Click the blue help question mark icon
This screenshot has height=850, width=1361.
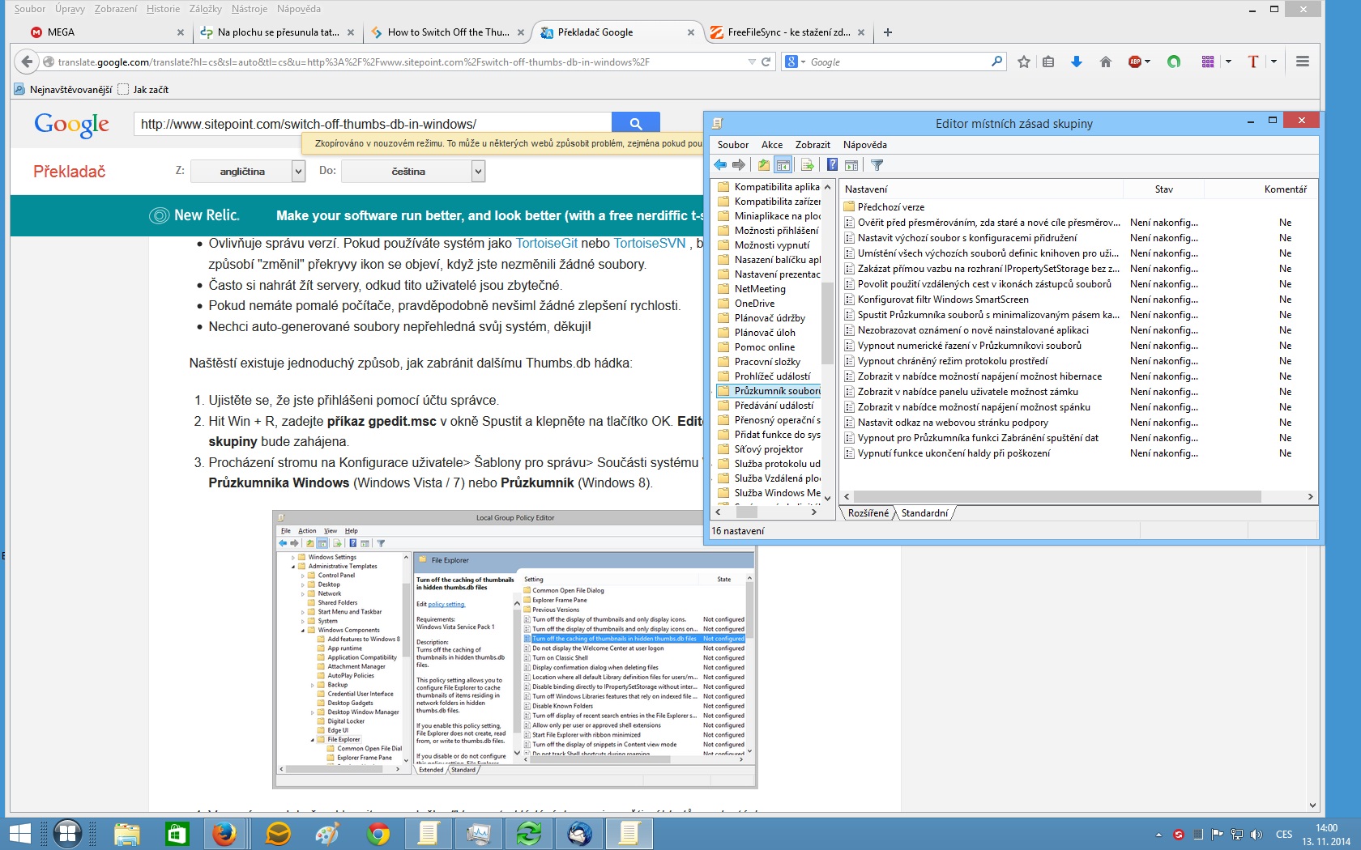coord(832,165)
